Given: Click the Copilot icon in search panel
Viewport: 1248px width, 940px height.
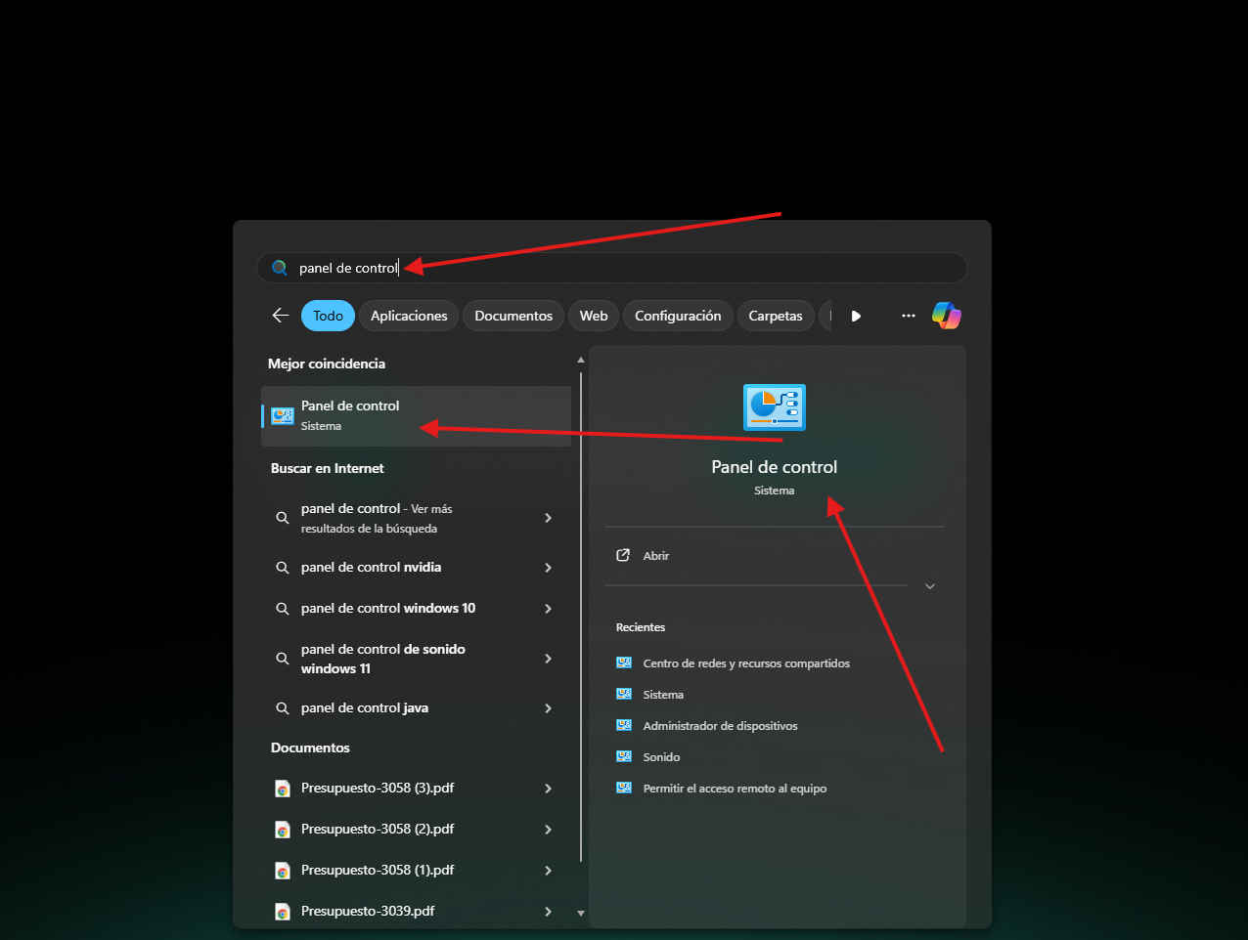Looking at the screenshot, I should point(946,316).
